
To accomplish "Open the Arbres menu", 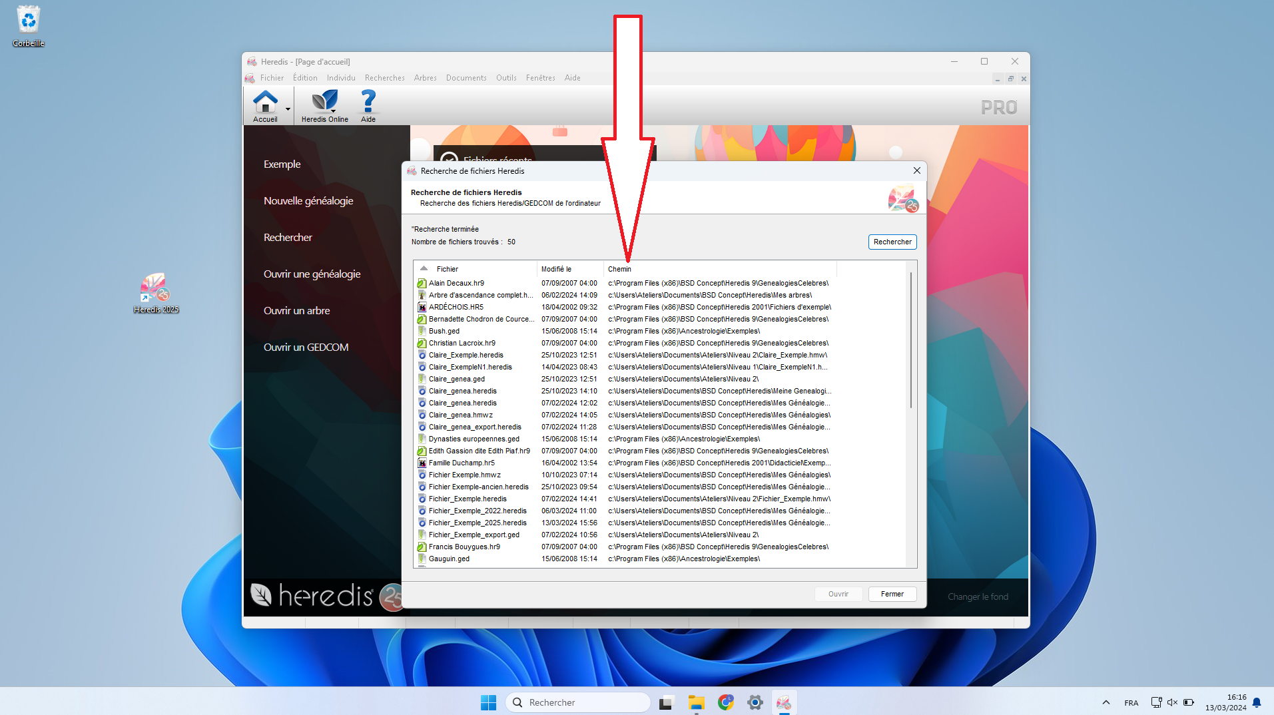I will click(x=425, y=78).
